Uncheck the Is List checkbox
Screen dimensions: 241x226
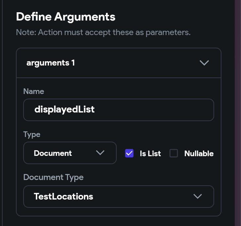(129, 153)
